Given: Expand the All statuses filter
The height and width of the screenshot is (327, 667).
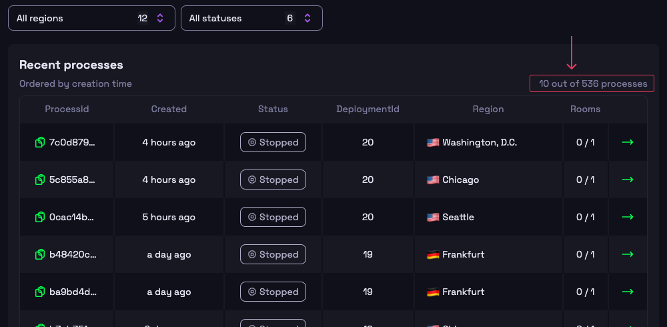Looking at the screenshot, I should 251,18.
